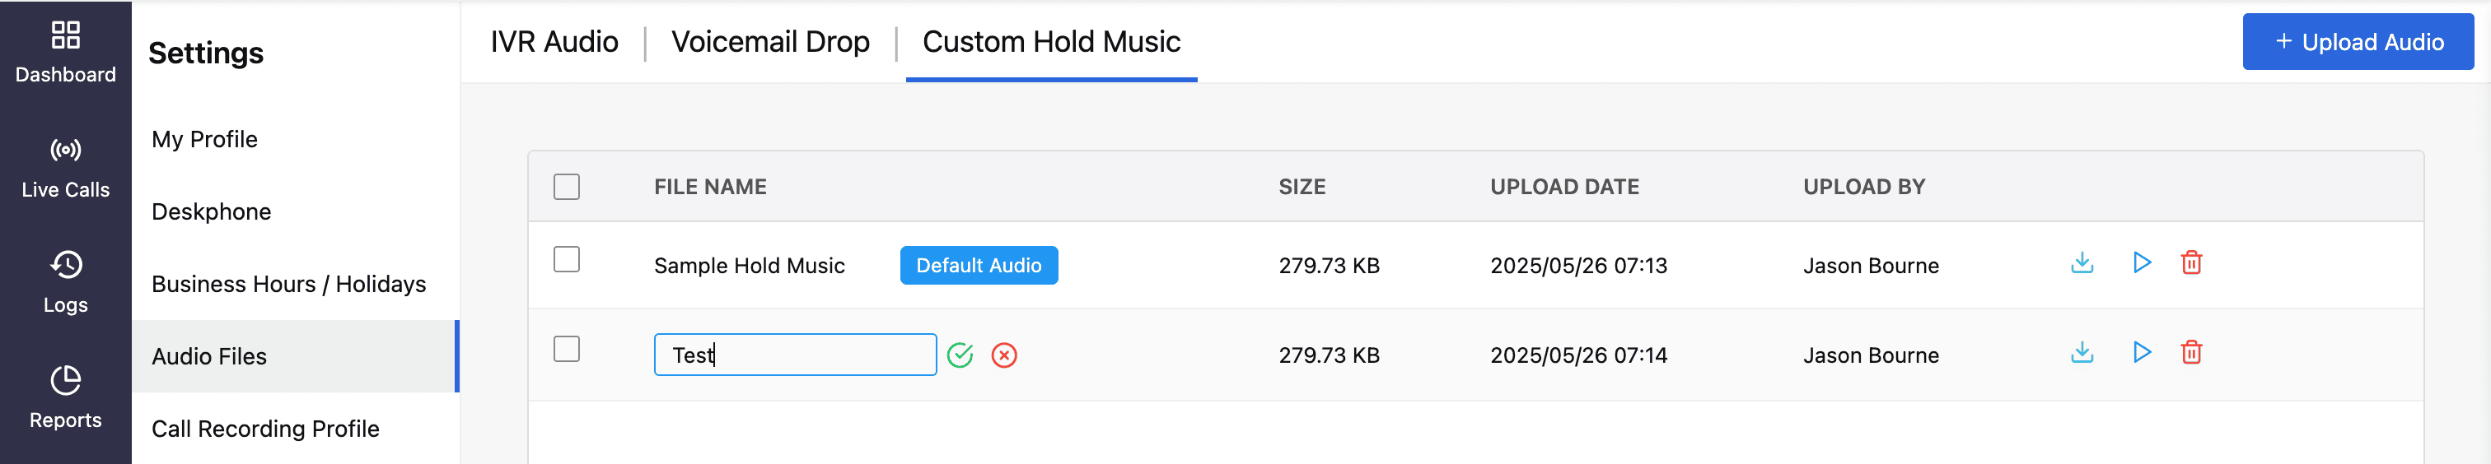2491x464 pixels.
Task: Toggle the select-all header checkbox
Action: click(567, 187)
